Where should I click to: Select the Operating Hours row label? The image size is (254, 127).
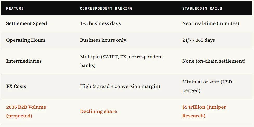pyautogui.click(x=26, y=40)
